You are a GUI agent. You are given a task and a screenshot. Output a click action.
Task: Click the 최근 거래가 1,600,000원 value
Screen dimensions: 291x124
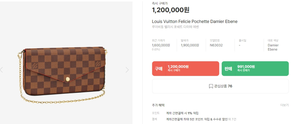coord(161,45)
